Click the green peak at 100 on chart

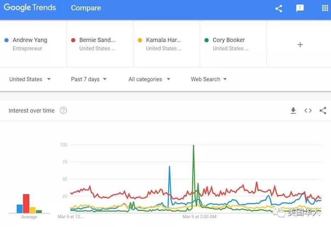tap(193, 146)
